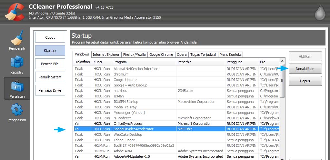Select the Google Update entry
Screen dimensions: 330x160
[x=176, y=80]
